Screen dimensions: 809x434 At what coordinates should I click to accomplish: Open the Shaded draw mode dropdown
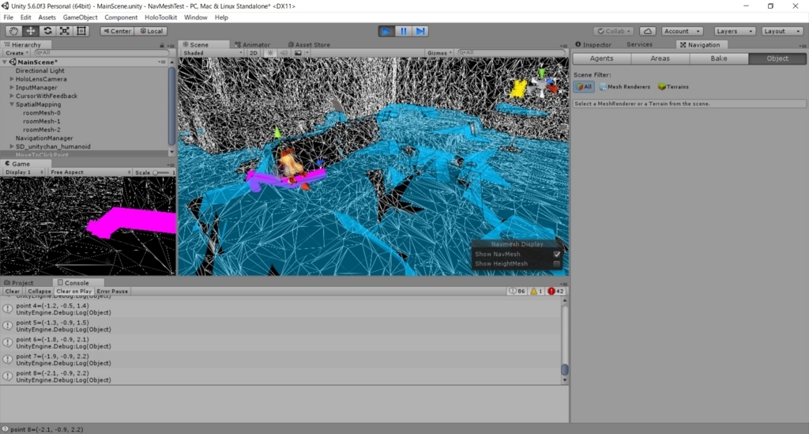[x=213, y=53]
